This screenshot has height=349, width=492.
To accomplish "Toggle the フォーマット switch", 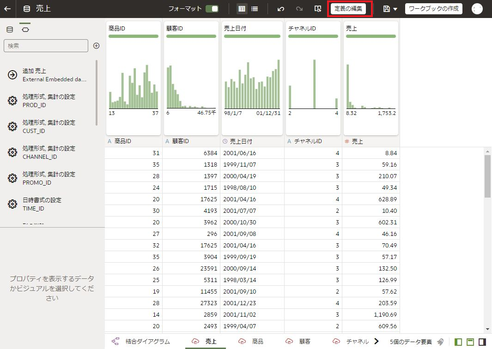I will pyautogui.click(x=212, y=9).
